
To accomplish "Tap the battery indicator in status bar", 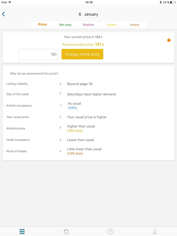I will click(173, 2).
